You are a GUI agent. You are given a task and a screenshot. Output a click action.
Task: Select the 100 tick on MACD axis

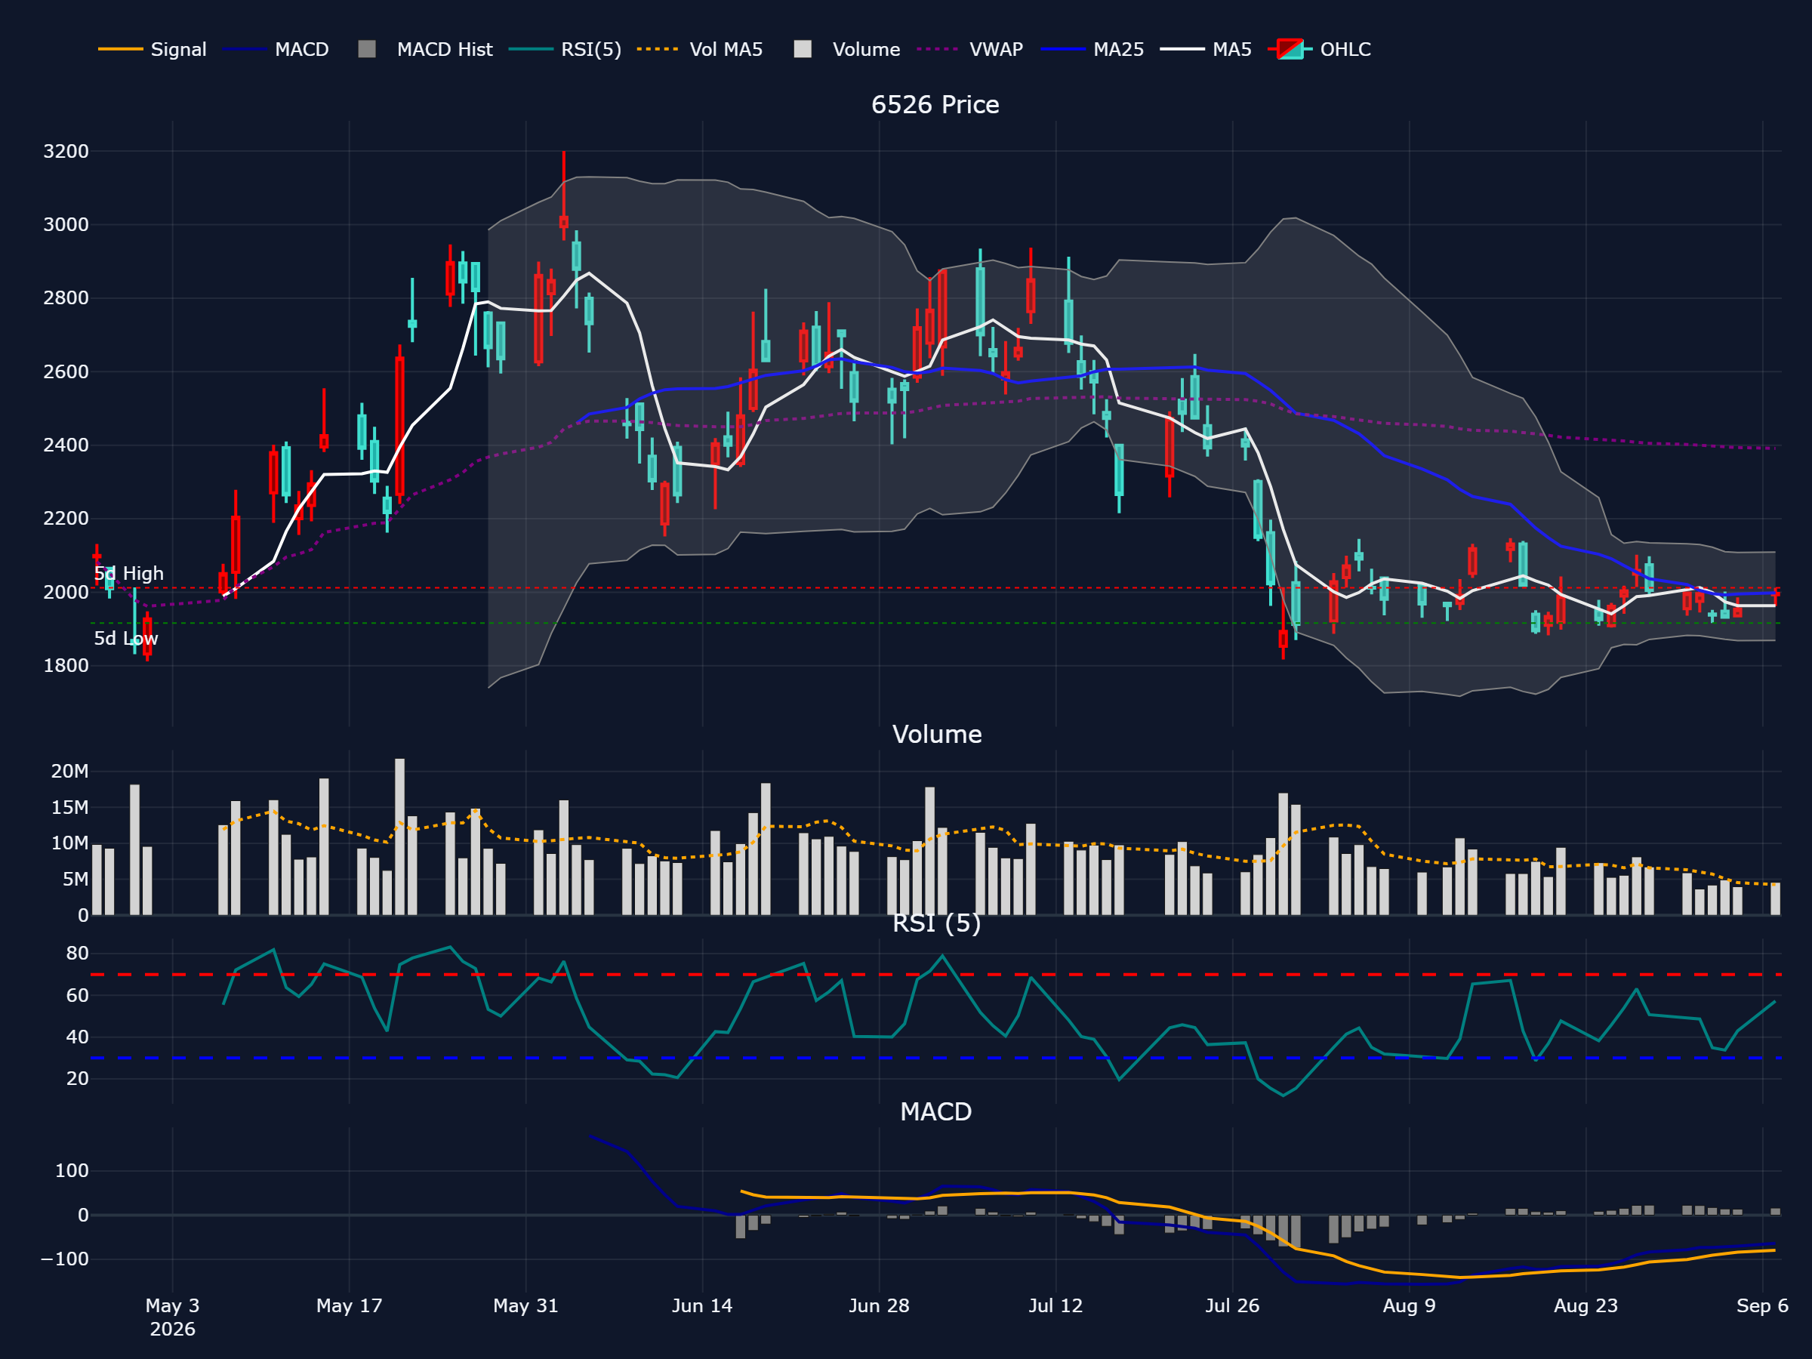tap(72, 1170)
